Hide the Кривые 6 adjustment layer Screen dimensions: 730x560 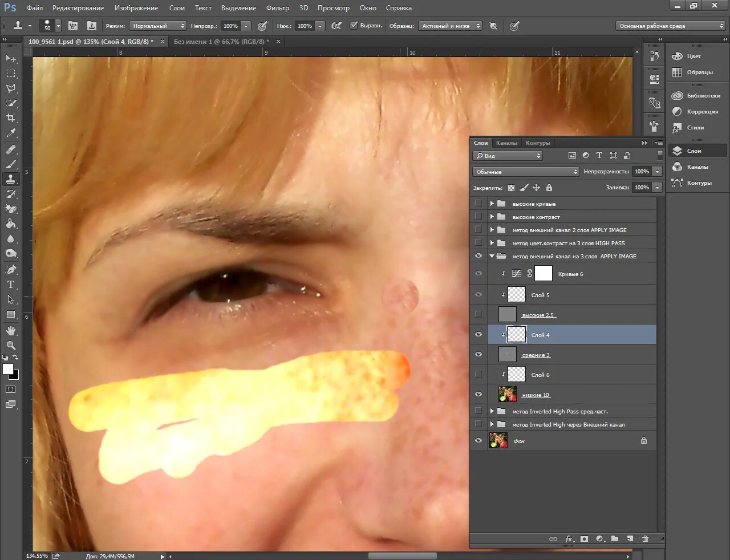click(x=478, y=274)
